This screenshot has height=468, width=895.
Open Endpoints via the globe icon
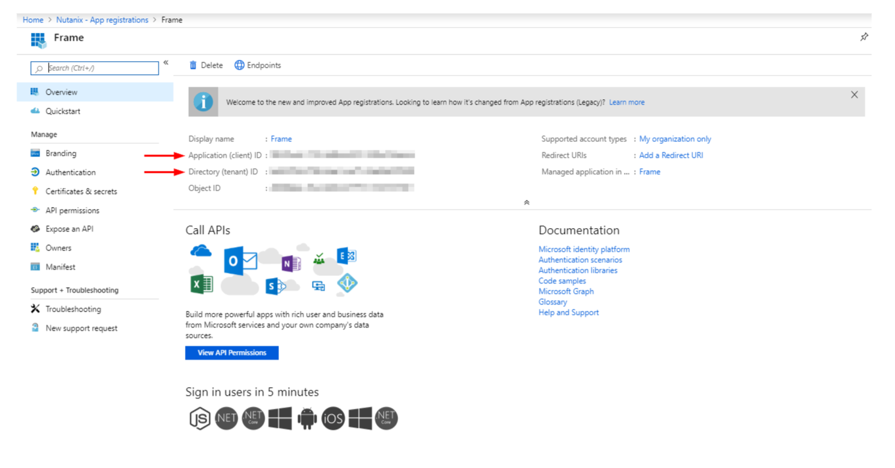pos(240,65)
